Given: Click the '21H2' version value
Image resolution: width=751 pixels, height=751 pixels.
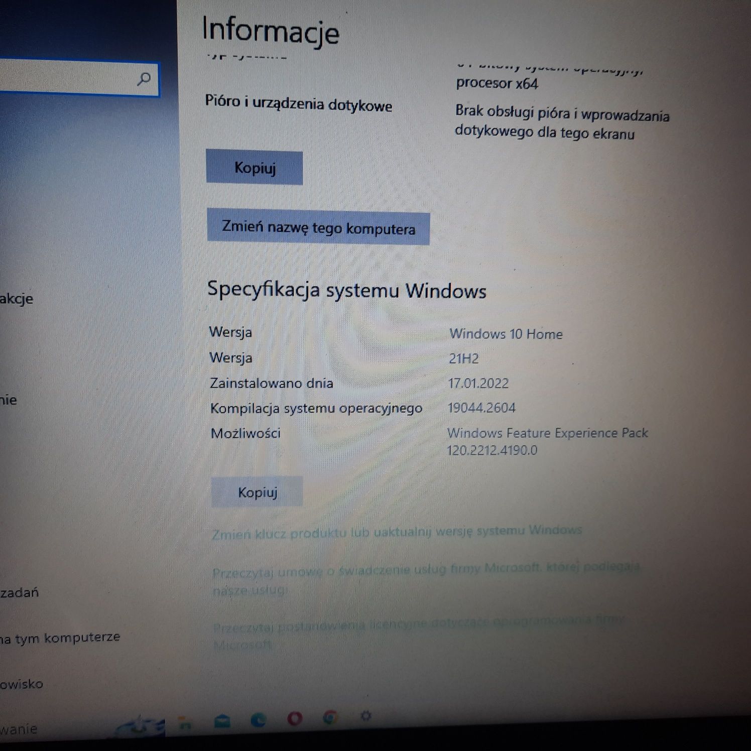Looking at the screenshot, I should (464, 358).
